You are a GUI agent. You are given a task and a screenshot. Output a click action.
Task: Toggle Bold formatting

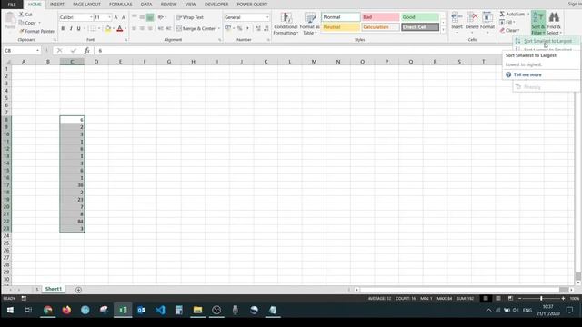(x=63, y=28)
